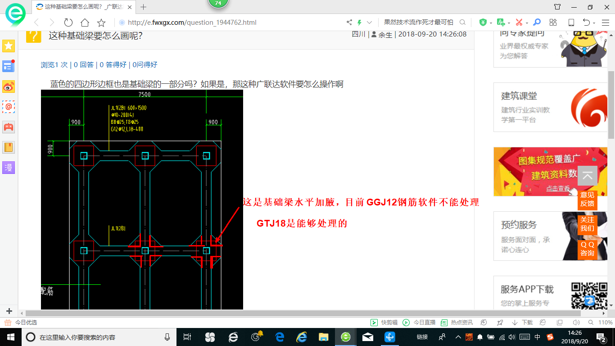Click the browser's green e logo
Image resolution: width=615 pixels, height=346 pixels.
click(x=16, y=14)
